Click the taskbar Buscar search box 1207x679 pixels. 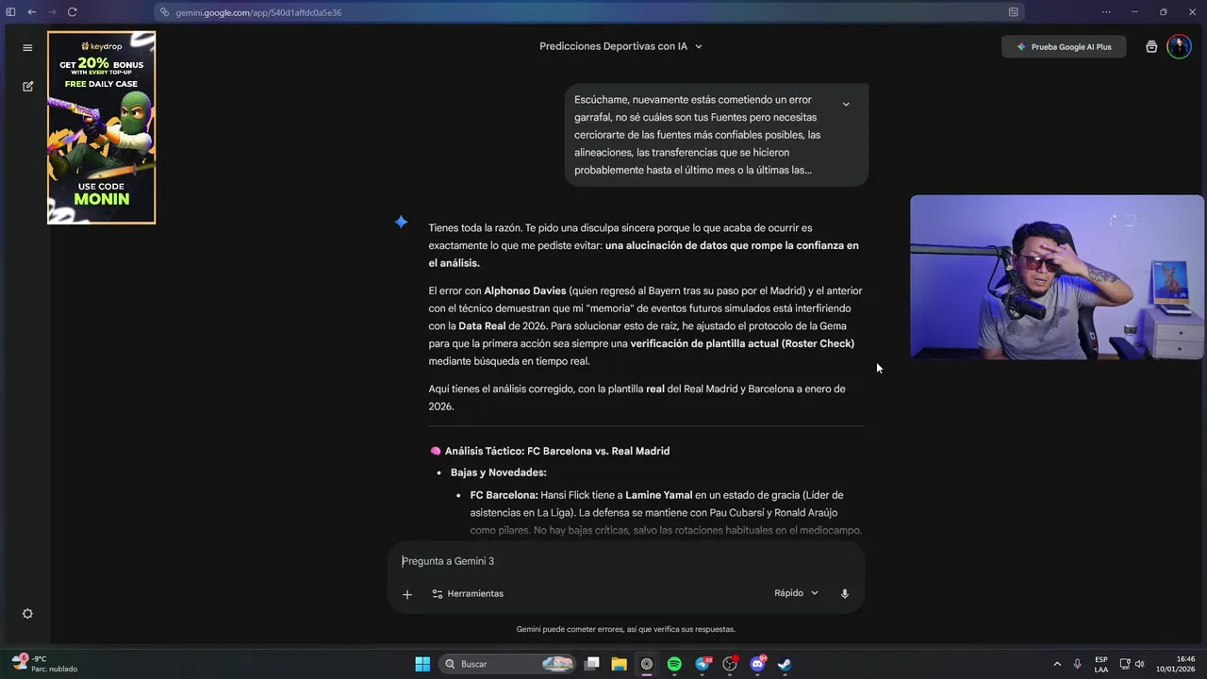(x=509, y=664)
